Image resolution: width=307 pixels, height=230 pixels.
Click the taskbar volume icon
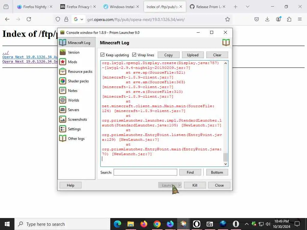tap(268, 224)
